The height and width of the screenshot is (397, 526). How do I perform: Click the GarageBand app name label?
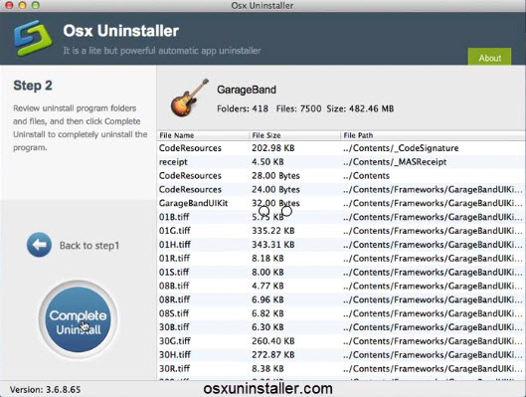[247, 90]
